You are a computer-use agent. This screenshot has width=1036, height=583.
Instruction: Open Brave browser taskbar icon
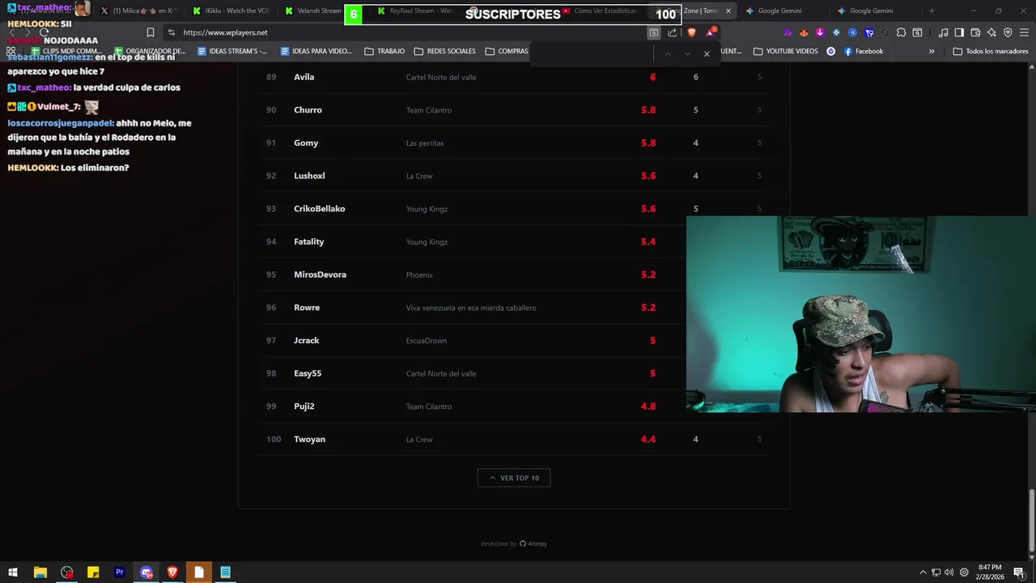point(172,572)
